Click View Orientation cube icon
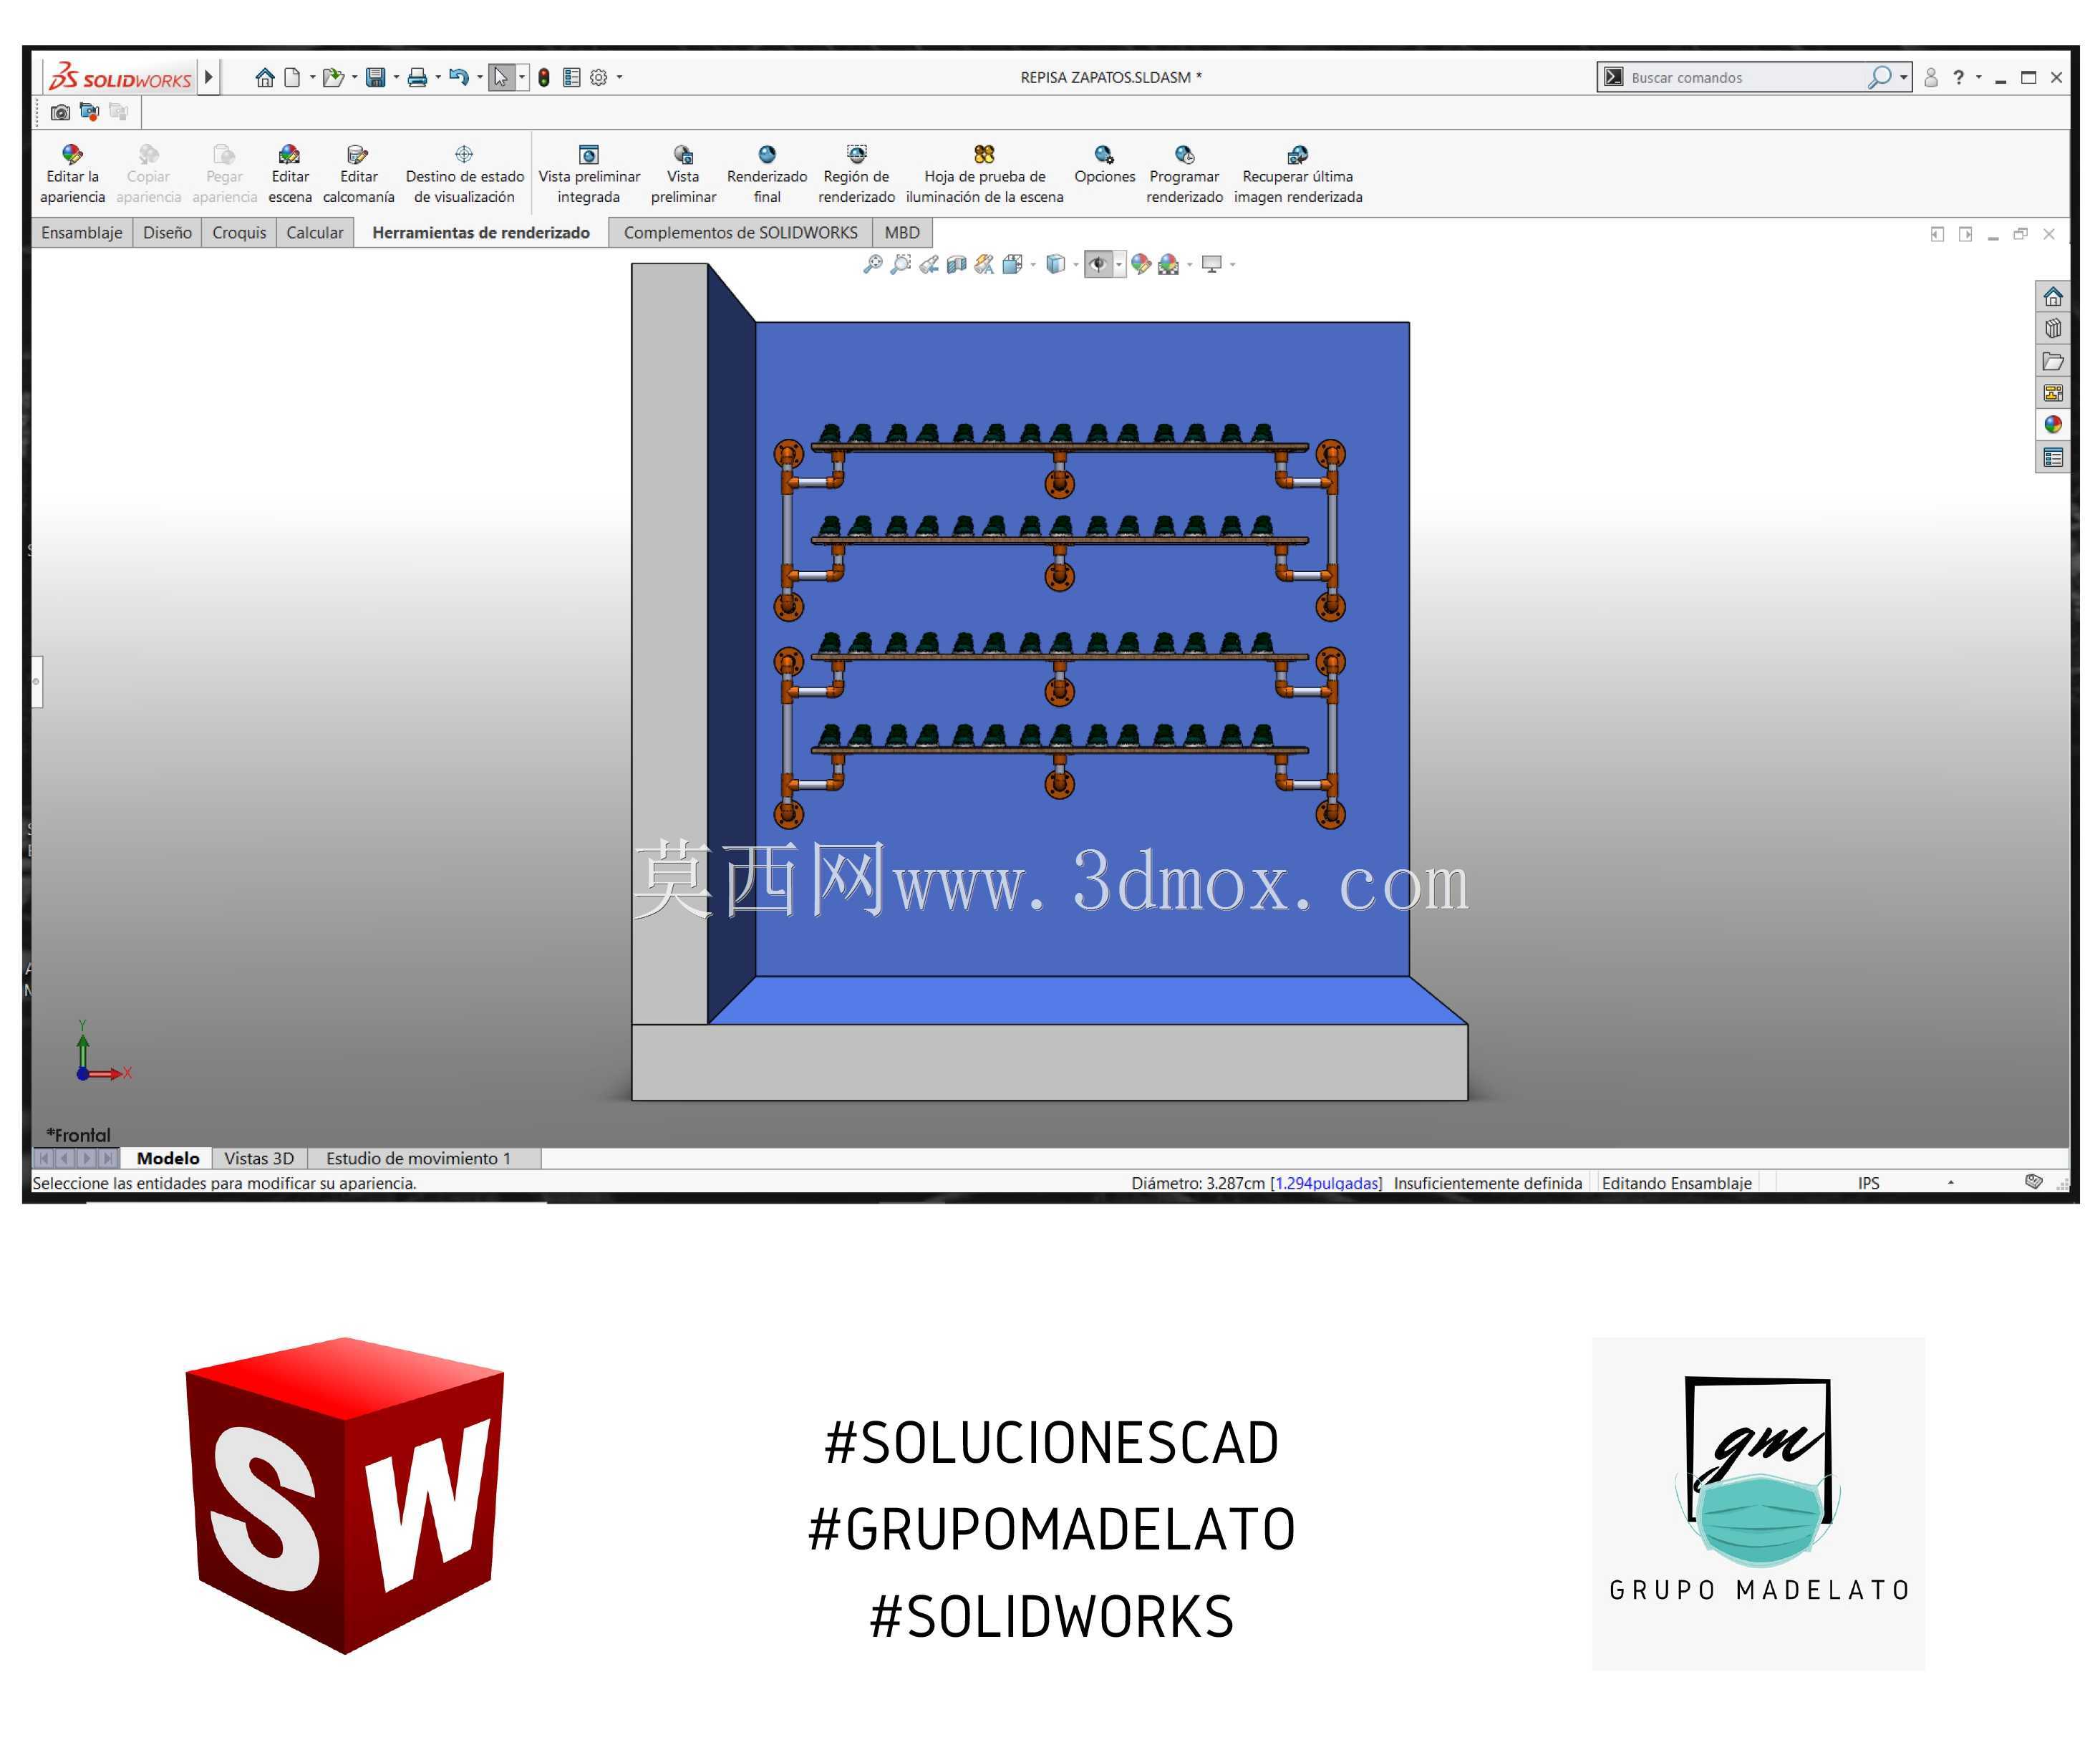This screenshot has width=2100, height=1760. coord(1012,264)
